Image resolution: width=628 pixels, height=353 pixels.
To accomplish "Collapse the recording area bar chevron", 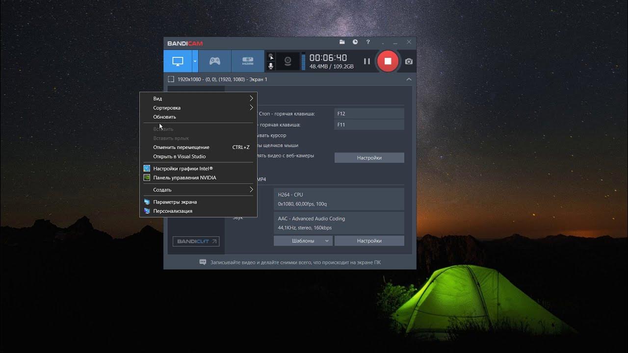I will pyautogui.click(x=409, y=79).
